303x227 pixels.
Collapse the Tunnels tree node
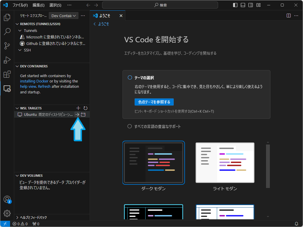click(20, 30)
